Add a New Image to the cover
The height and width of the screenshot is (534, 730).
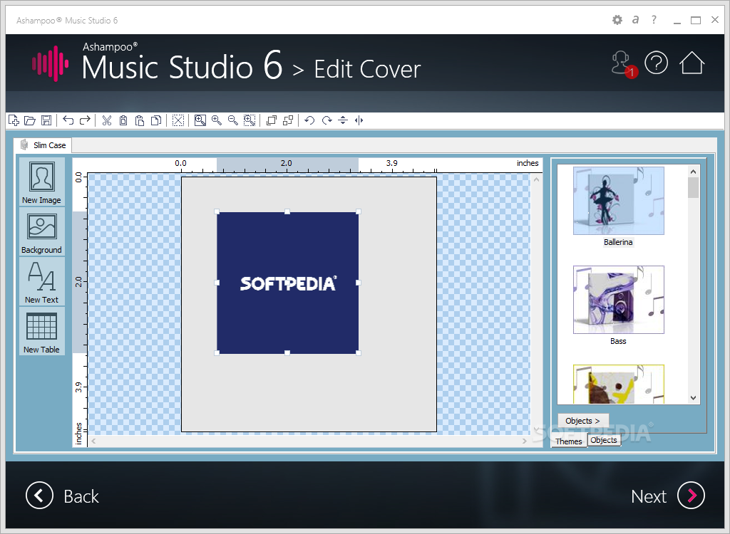(x=42, y=182)
